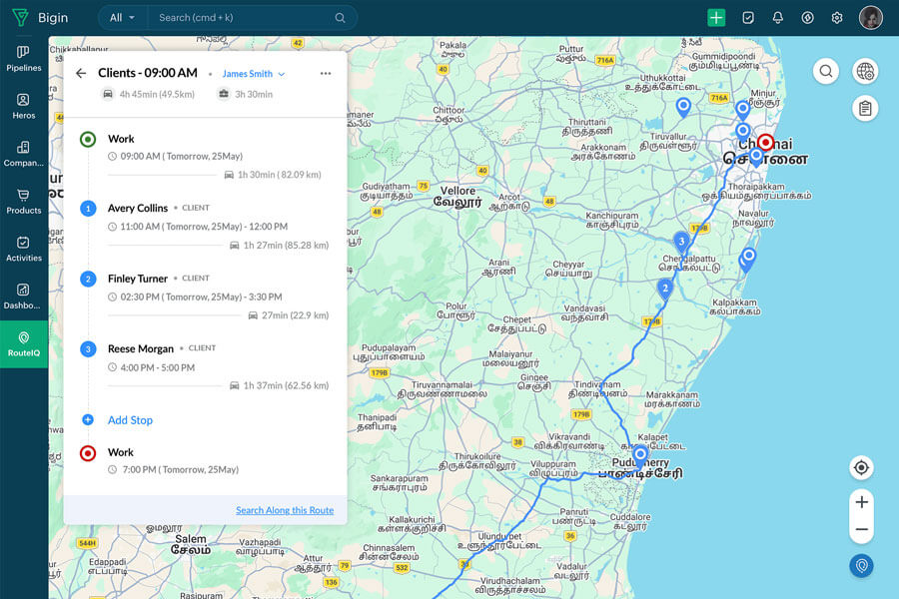Select RouteIQ in sidebar
Viewport: 899px width, 599px height.
tap(24, 343)
